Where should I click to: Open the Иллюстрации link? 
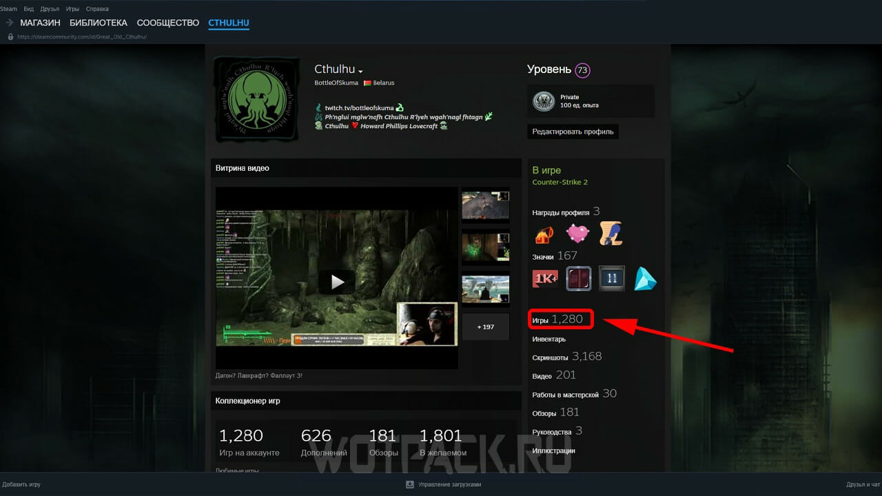pyautogui.click(x=554, y=451)
